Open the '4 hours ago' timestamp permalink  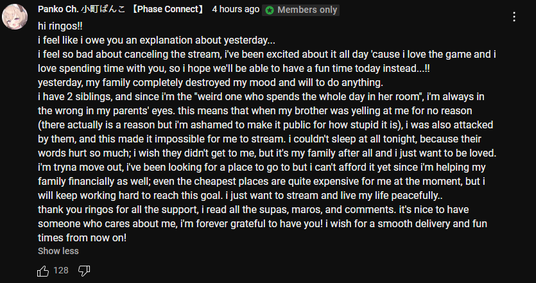[x=236, y=9]
